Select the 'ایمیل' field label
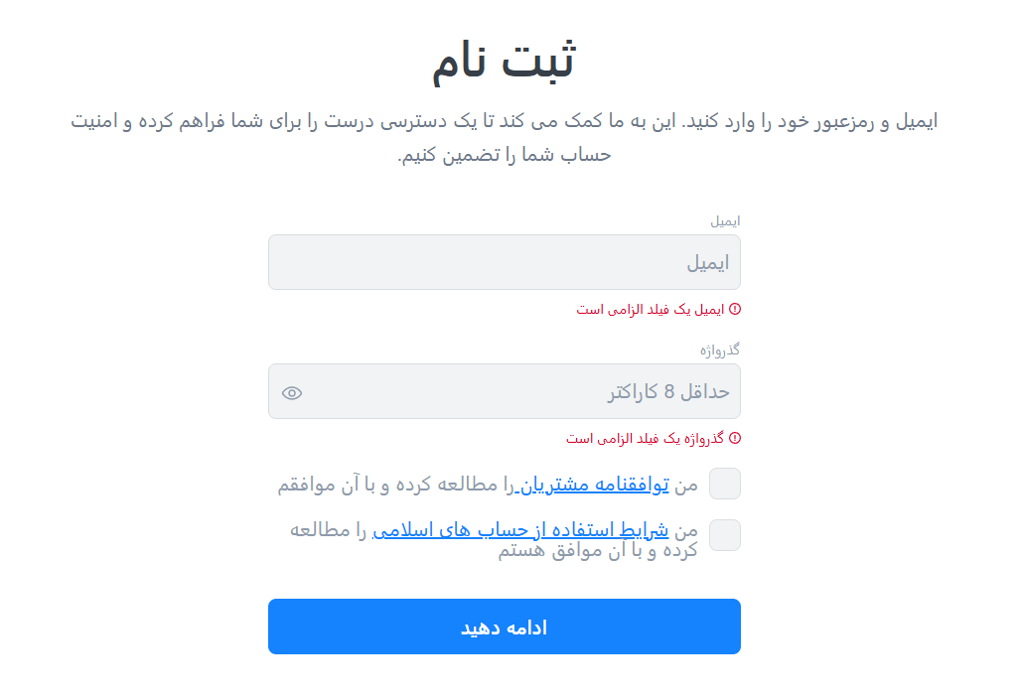1022x698 pixels. (x=727, y=220)
